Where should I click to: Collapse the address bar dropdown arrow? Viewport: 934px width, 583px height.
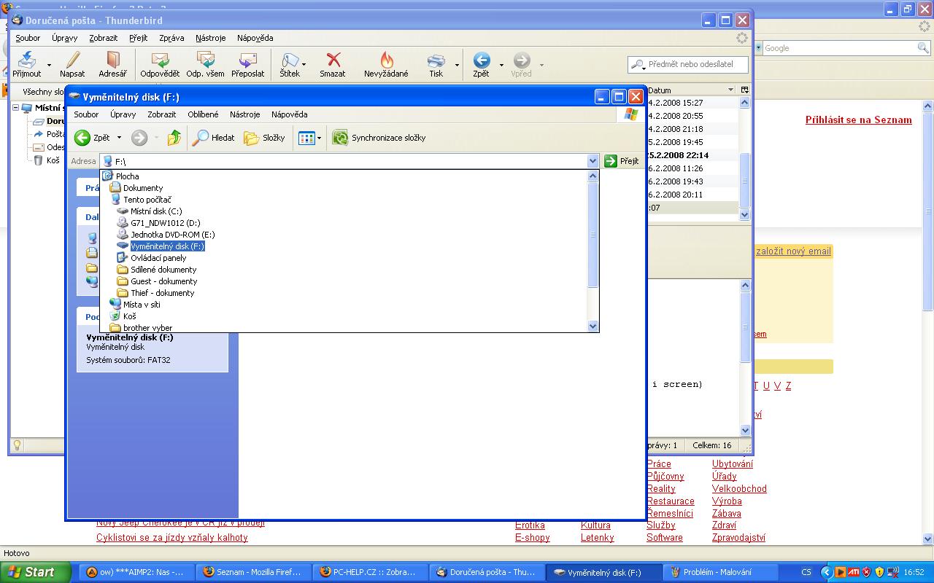[x=593, y=161]
